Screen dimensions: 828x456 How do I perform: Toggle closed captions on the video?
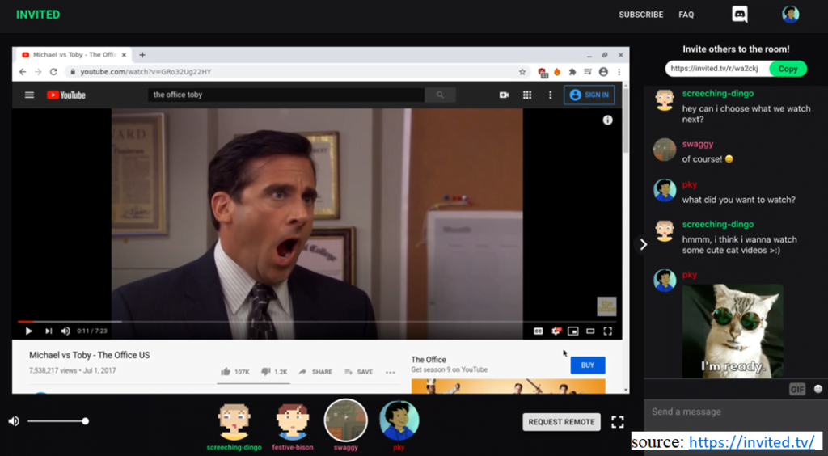coord(538,331)
